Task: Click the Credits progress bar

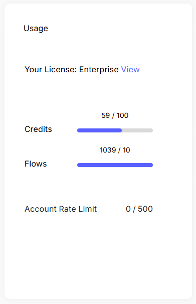Action: point(115,130)
